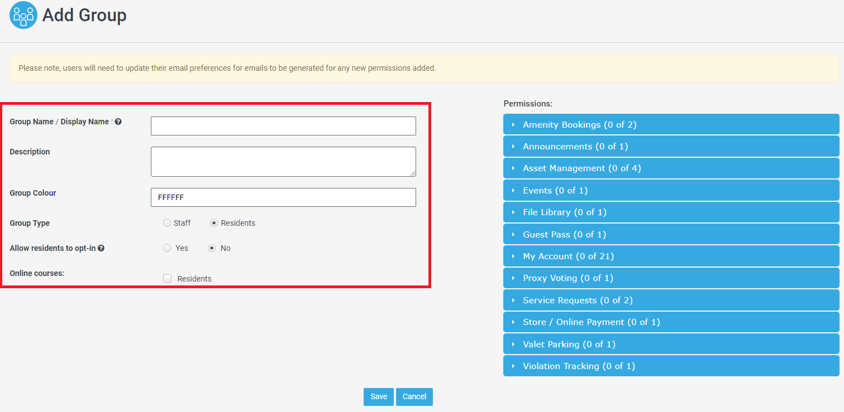Tick the Online courses Residents checkbox
The image size is (844, 412).
tap(167, 279)
